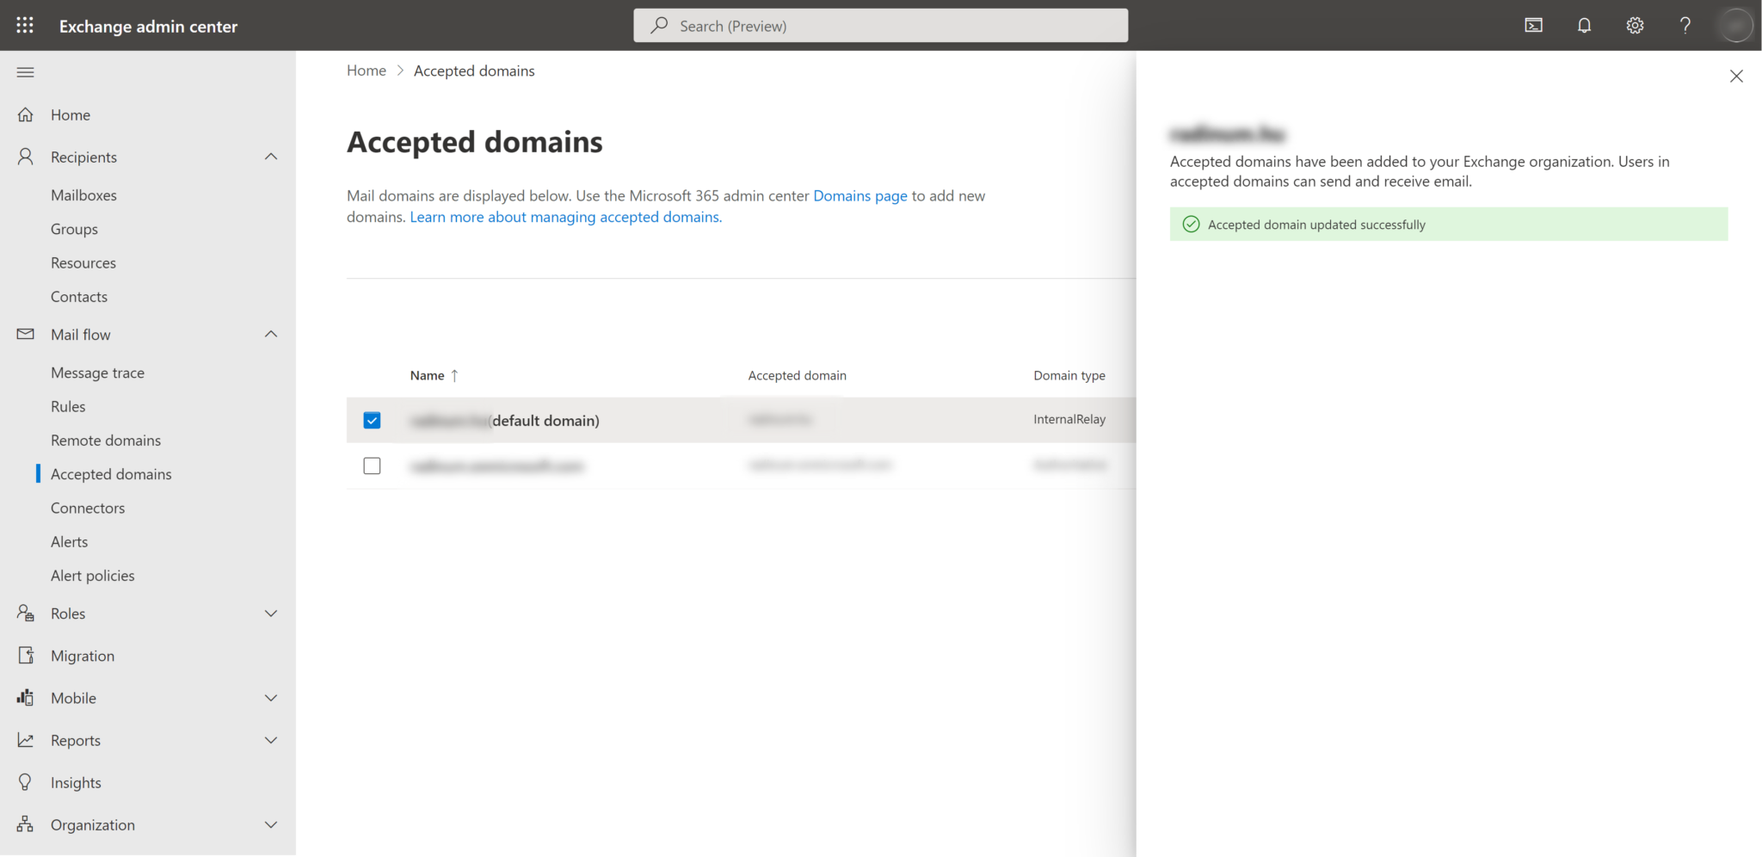Screen dimensions: 1762x857
Task: Expand the Roles section
Action: pyautogui.click(x=271, y=613)
